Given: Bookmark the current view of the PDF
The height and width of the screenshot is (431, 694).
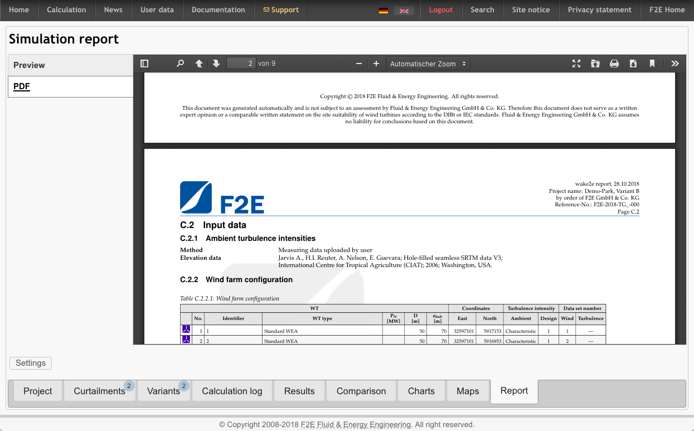Looking at the screenshot, I should pos(652,63).
